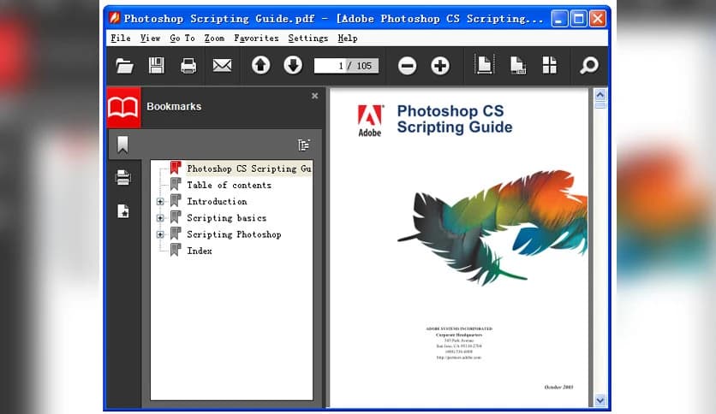Click the Adobe logo on the page
The width and height of the screenshot is (716, 414).
(370, 121)
